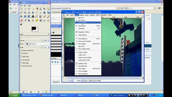This screenshot has width=172, height=97.
Task: Enable the Incremental checkbox
Action: tap(21, 60)
